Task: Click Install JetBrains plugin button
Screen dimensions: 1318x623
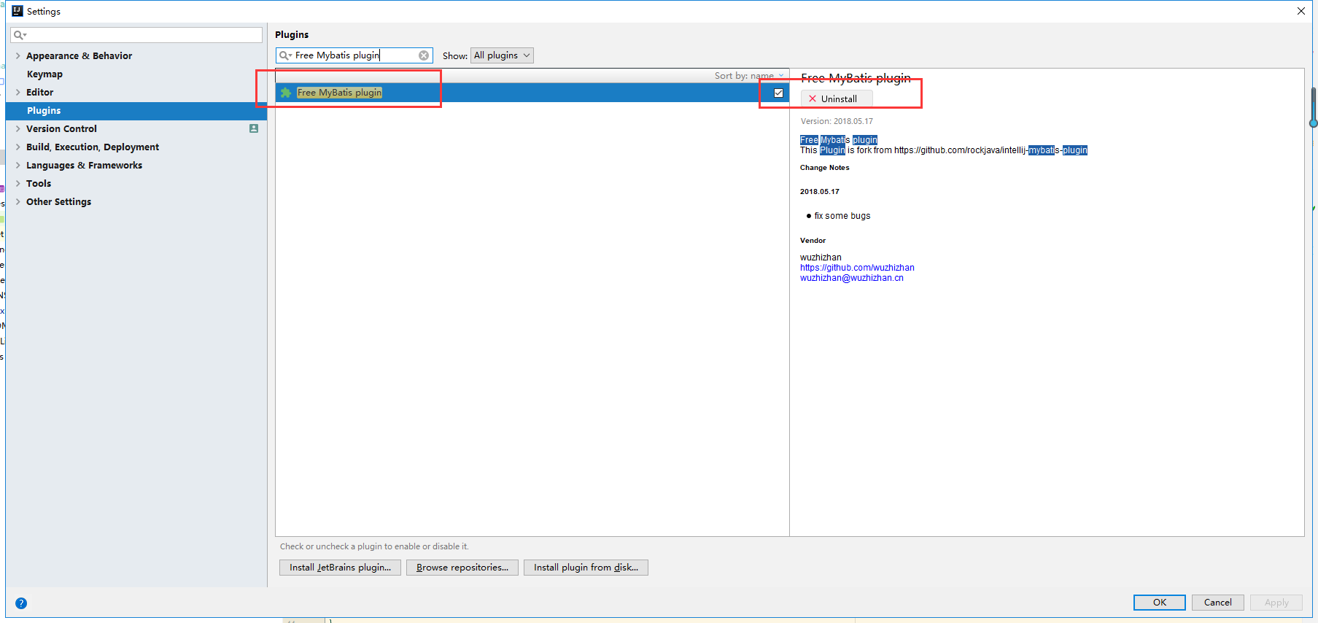Action: (x=340, y=567)
